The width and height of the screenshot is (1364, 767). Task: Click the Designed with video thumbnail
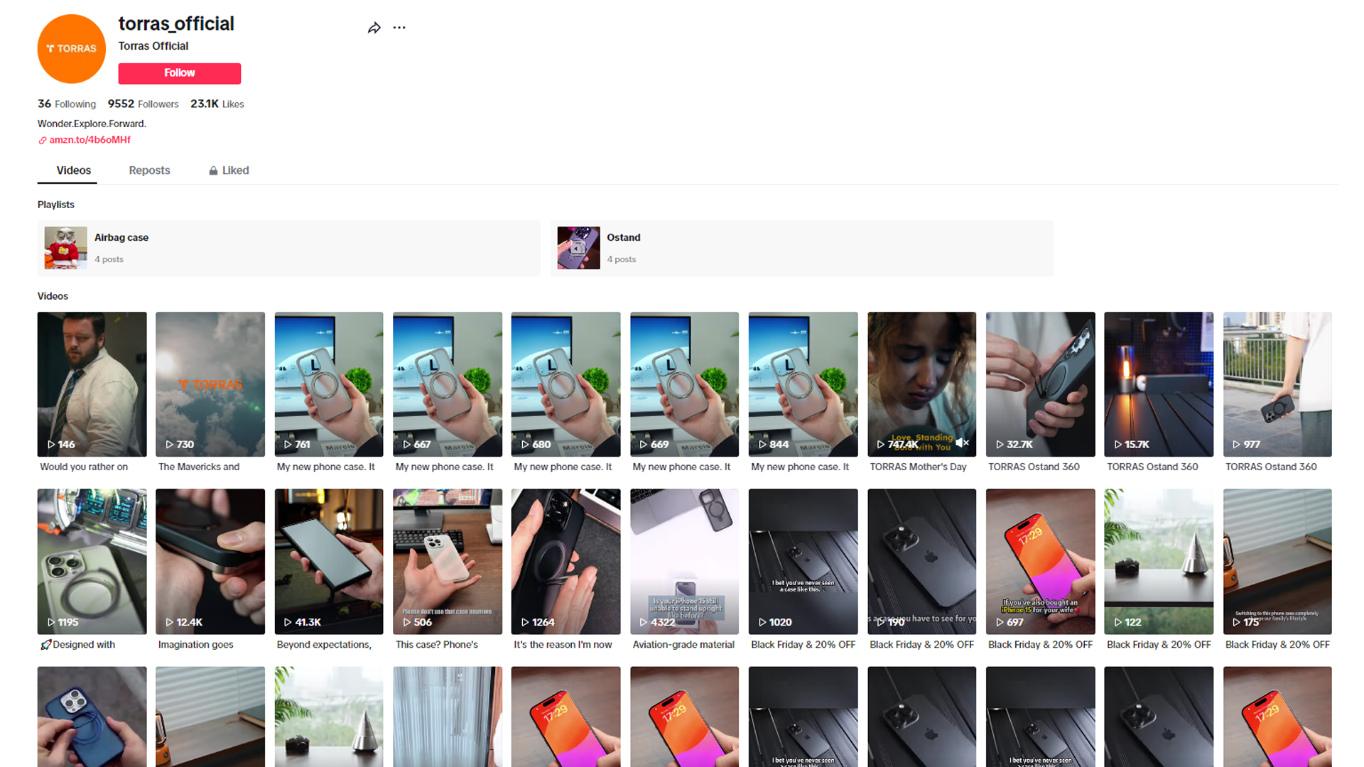(91, 560)
